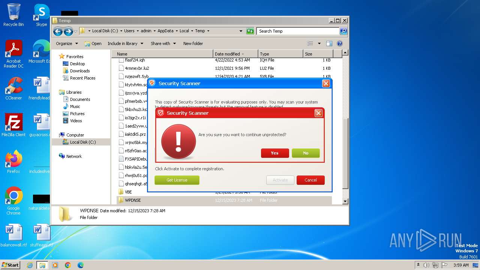
Task: Click Chrome icon in taskbar
Action: click(x=67, y=265)
